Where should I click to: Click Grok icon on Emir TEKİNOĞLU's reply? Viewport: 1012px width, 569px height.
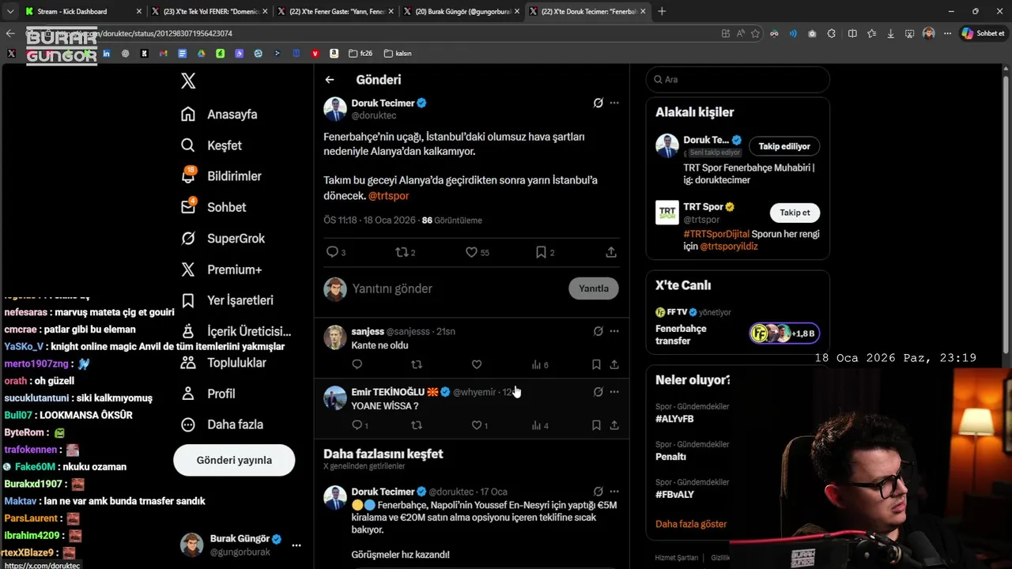tap(599, 392)
